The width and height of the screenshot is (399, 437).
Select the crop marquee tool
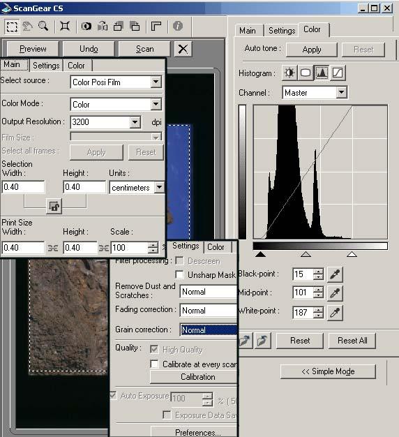12,27
